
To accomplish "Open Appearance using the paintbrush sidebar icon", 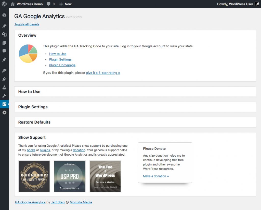I will (x=4, y=71).
